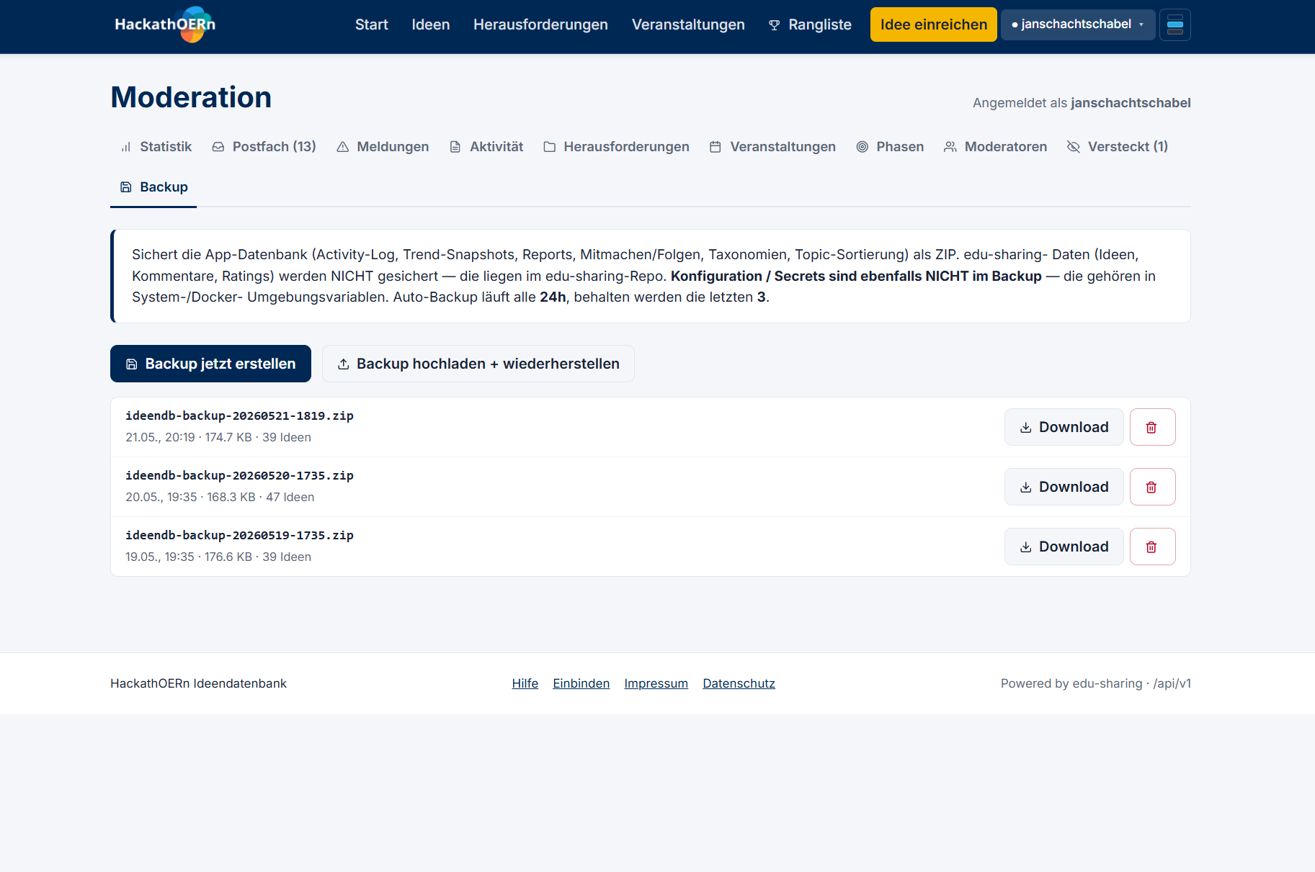The height and width of the screenshot is (872, 1315).
Task: Click Backup hochladen + wiederherstellen
Action: click(478, 364)
